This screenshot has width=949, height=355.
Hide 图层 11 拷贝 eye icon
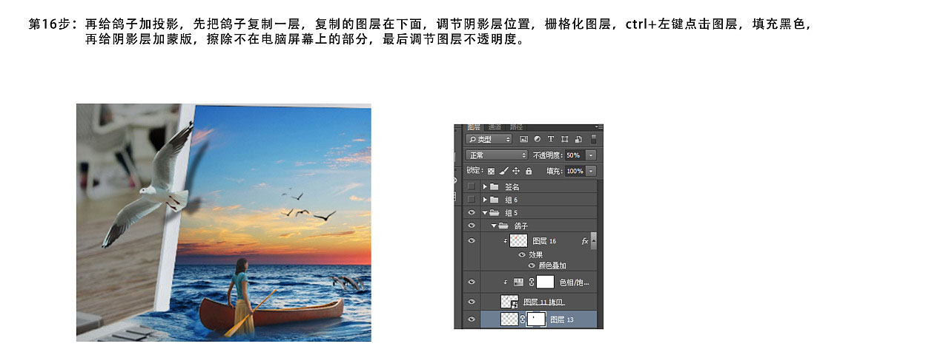(x=472, y=301)
